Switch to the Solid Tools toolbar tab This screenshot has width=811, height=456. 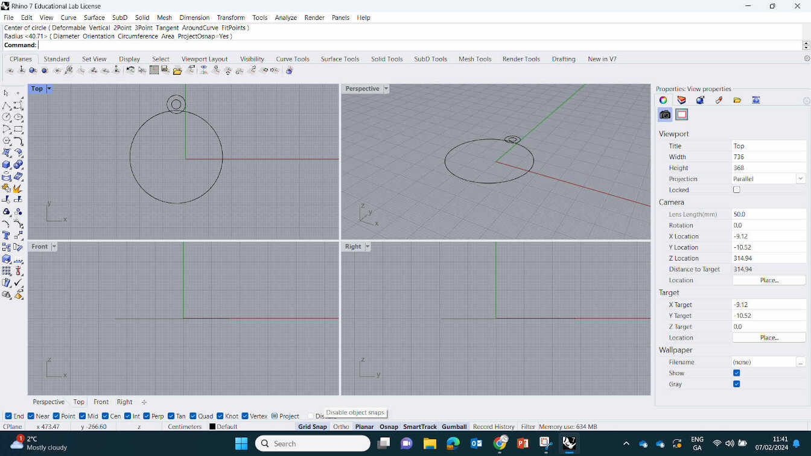pyautogui.click(x=387, y=59)
